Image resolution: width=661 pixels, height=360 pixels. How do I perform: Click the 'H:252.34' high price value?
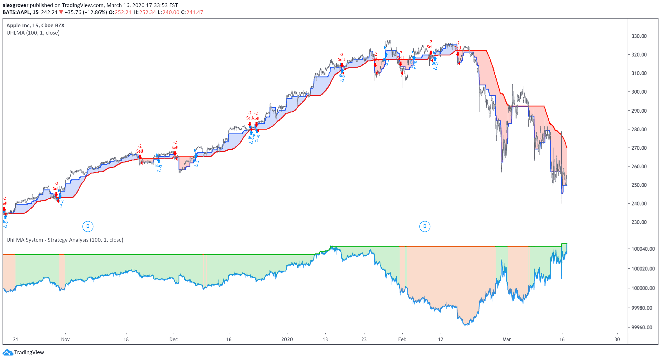point(145,12)
